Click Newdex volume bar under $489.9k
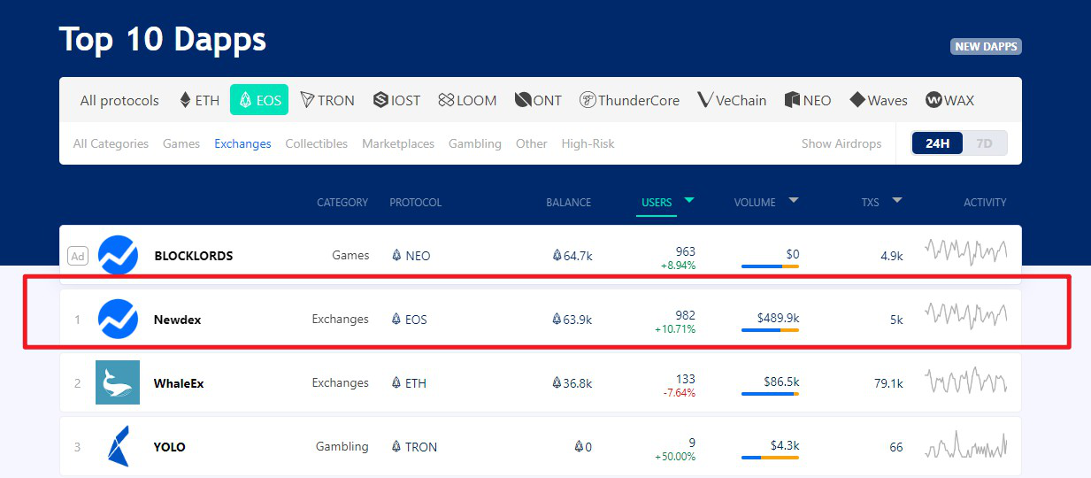The image size is (1091, 478). [x=770, y=330]
